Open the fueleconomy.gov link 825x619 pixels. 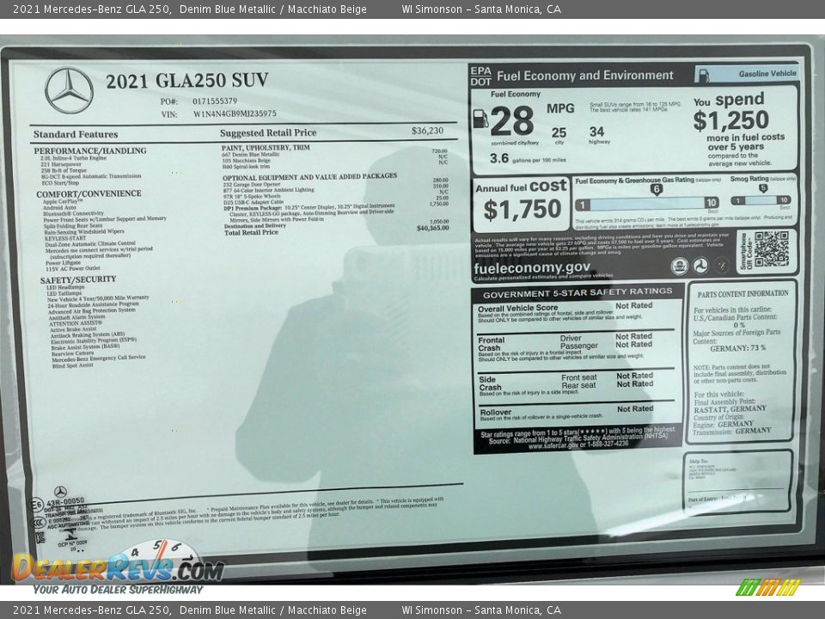coord(532,267)
